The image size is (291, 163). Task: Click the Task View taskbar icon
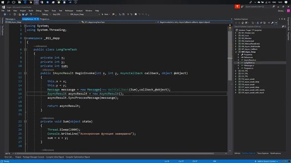click(14, 2)
